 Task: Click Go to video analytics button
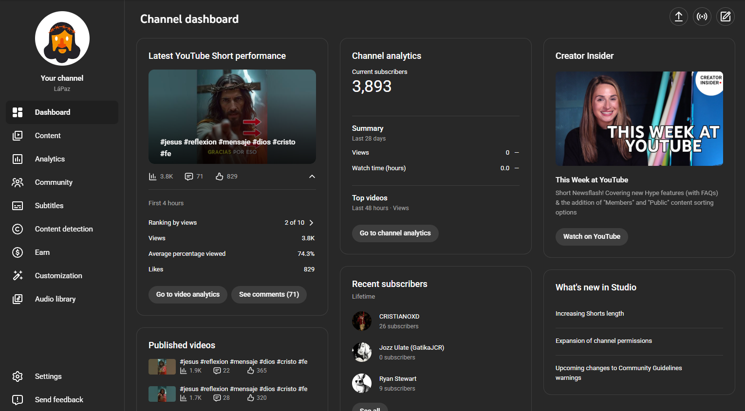pos(188,295)
